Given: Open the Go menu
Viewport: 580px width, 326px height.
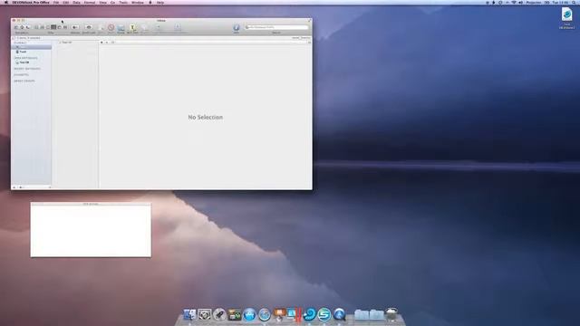Looking at the screenshot, I should pyautogui.click(x=112, y=2).
